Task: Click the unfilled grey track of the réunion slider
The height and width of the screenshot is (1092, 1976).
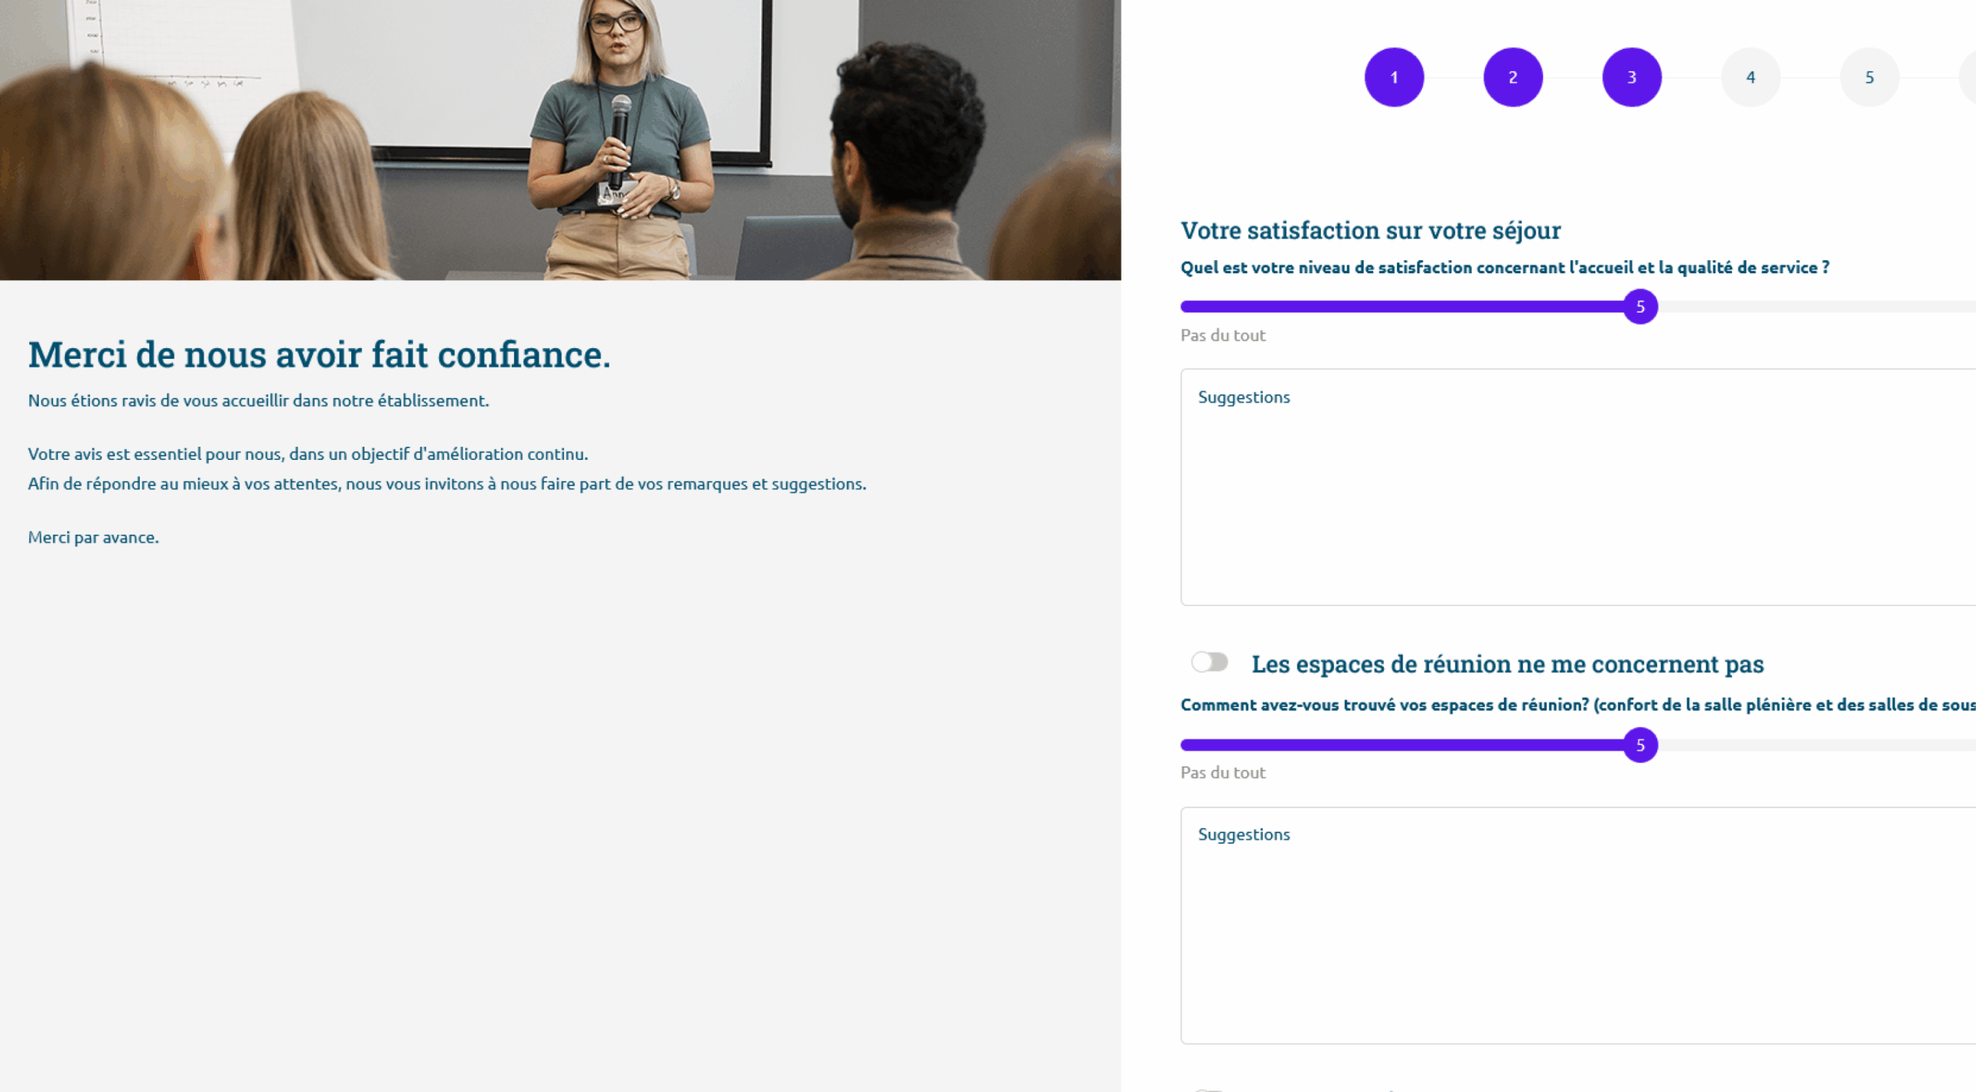Action: click(1817, 745)
